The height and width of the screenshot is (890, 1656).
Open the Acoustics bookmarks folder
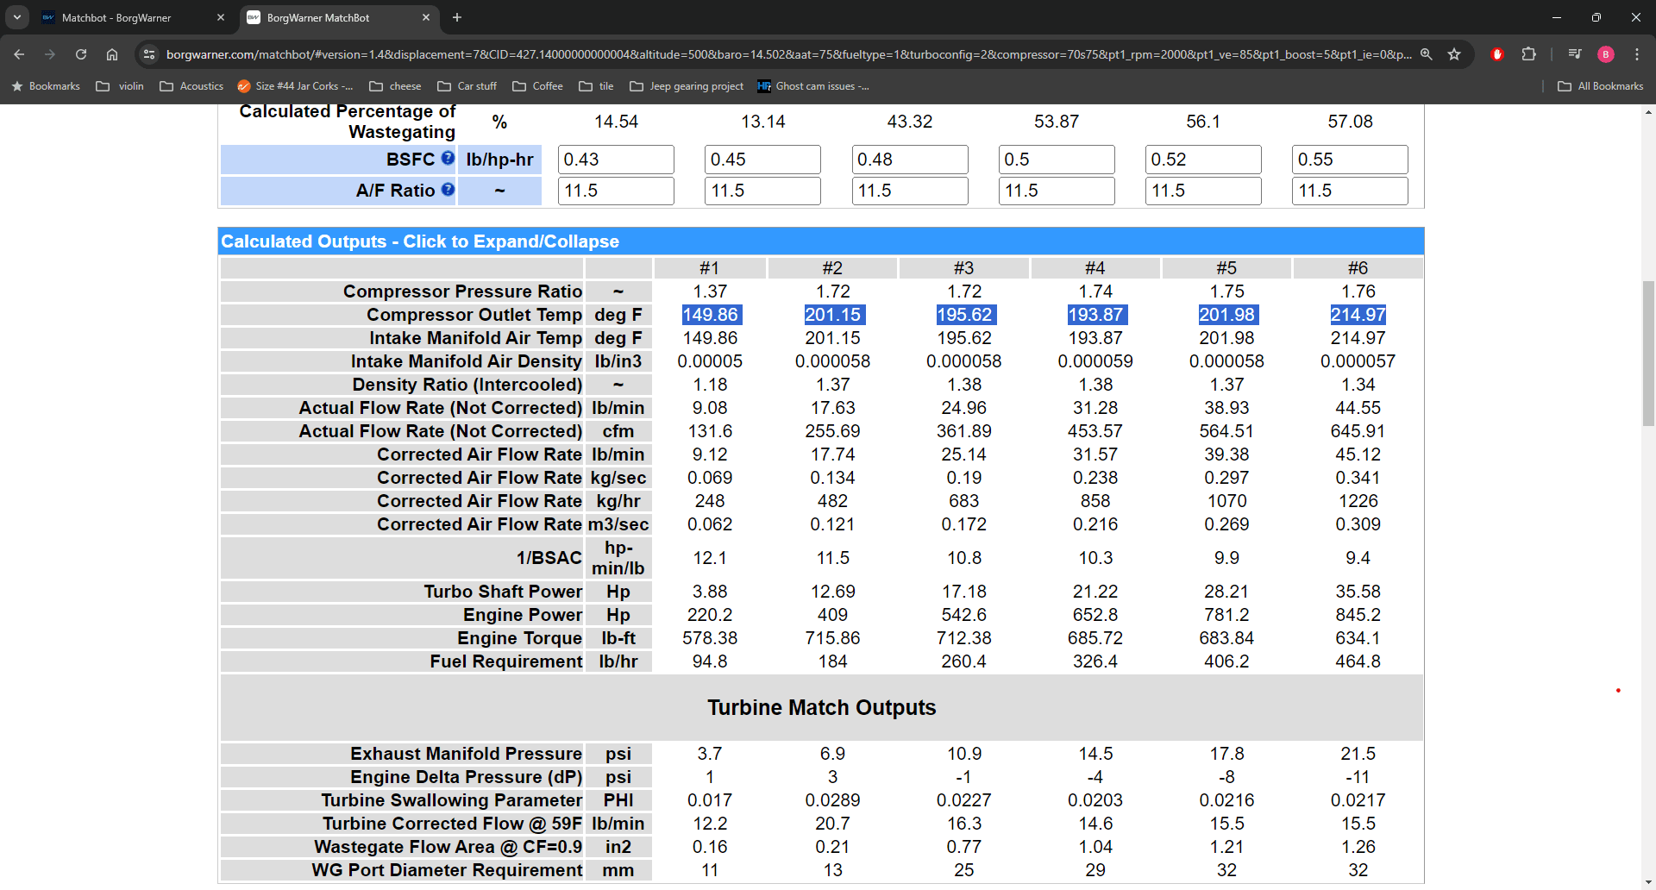pos(191,86)
